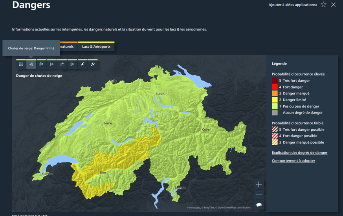The width and height of the screenshot is (343, 216).
Task: Click "Ajouter à «Mes applications»" text
Action: point(292,5)
